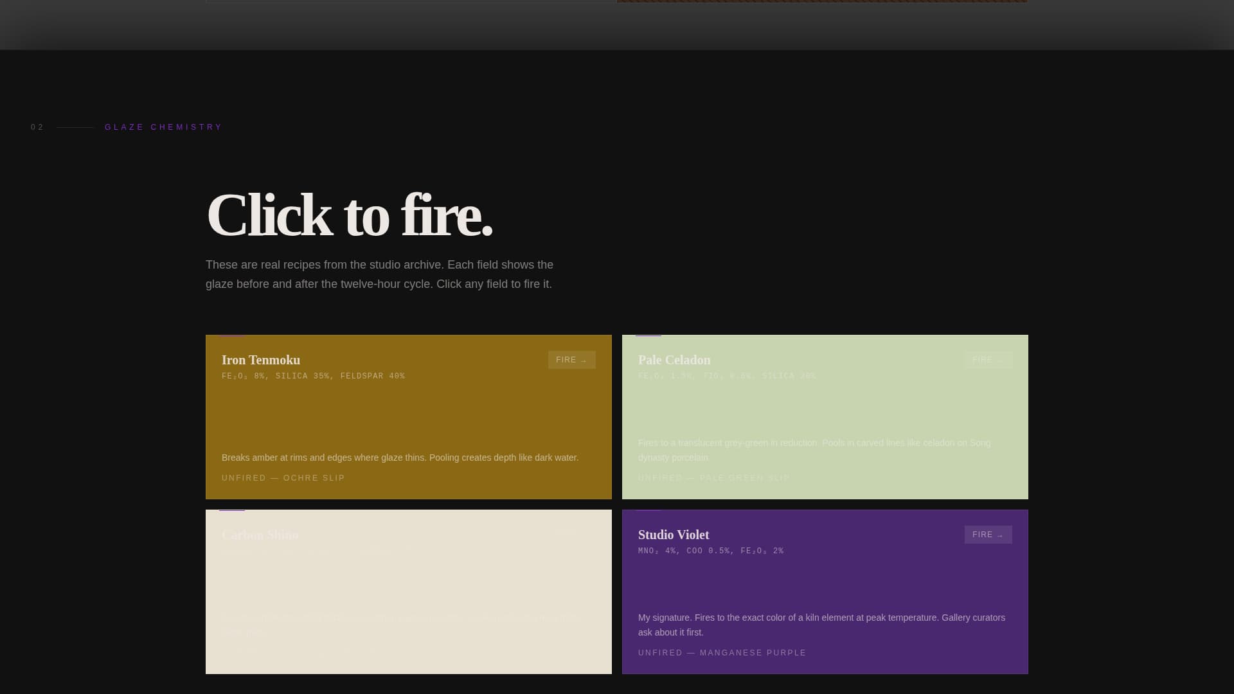Click the 'Fires to a translucent grey-green' description
Screen dimensions: 1234x694
(814, 450)
